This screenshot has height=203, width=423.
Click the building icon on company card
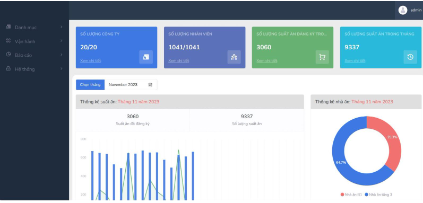[x=146, y=57]
